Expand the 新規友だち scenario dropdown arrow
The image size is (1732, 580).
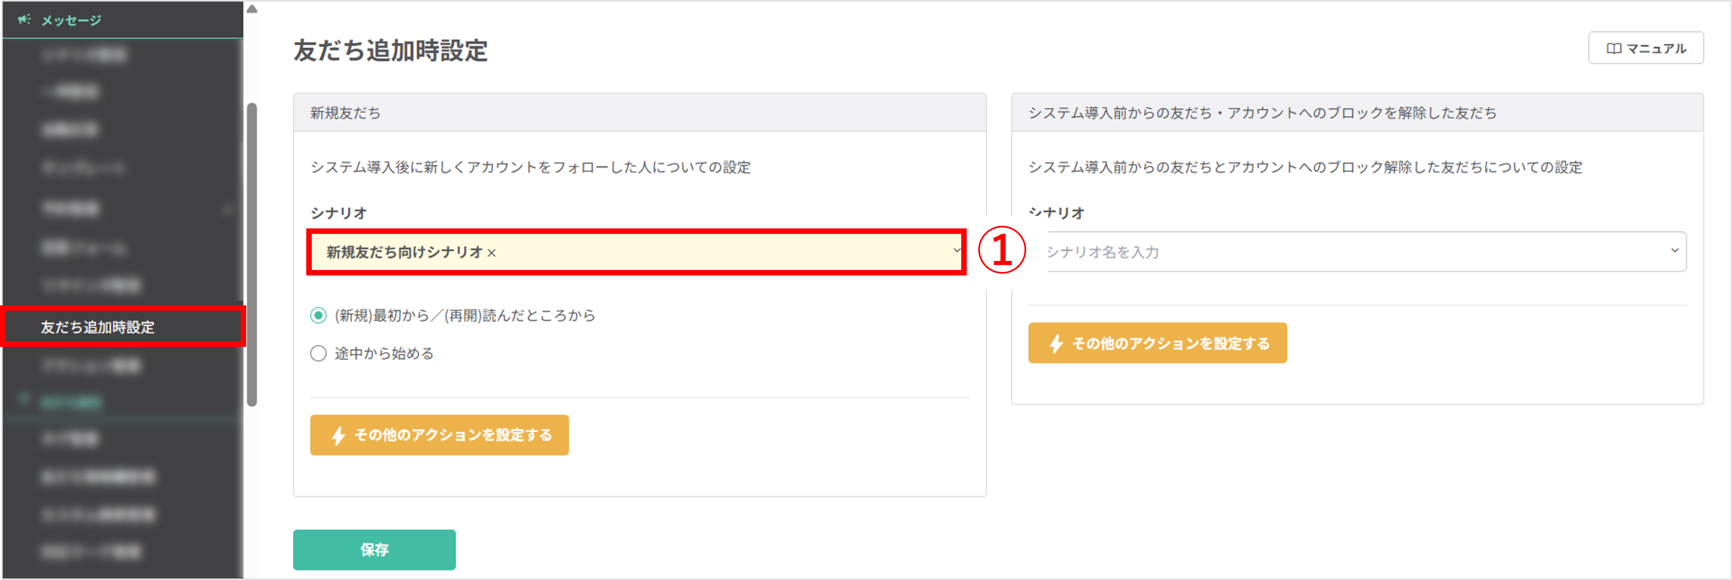(956, 251)
